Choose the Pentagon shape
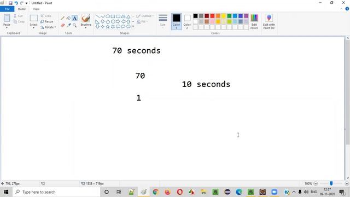Screen dimensions: 350x197 [108, 22]
